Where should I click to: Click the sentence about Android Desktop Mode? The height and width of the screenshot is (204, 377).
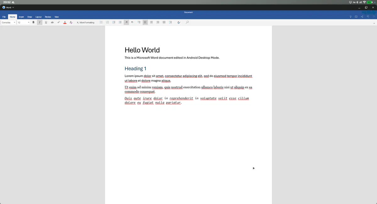coord(172,58)
